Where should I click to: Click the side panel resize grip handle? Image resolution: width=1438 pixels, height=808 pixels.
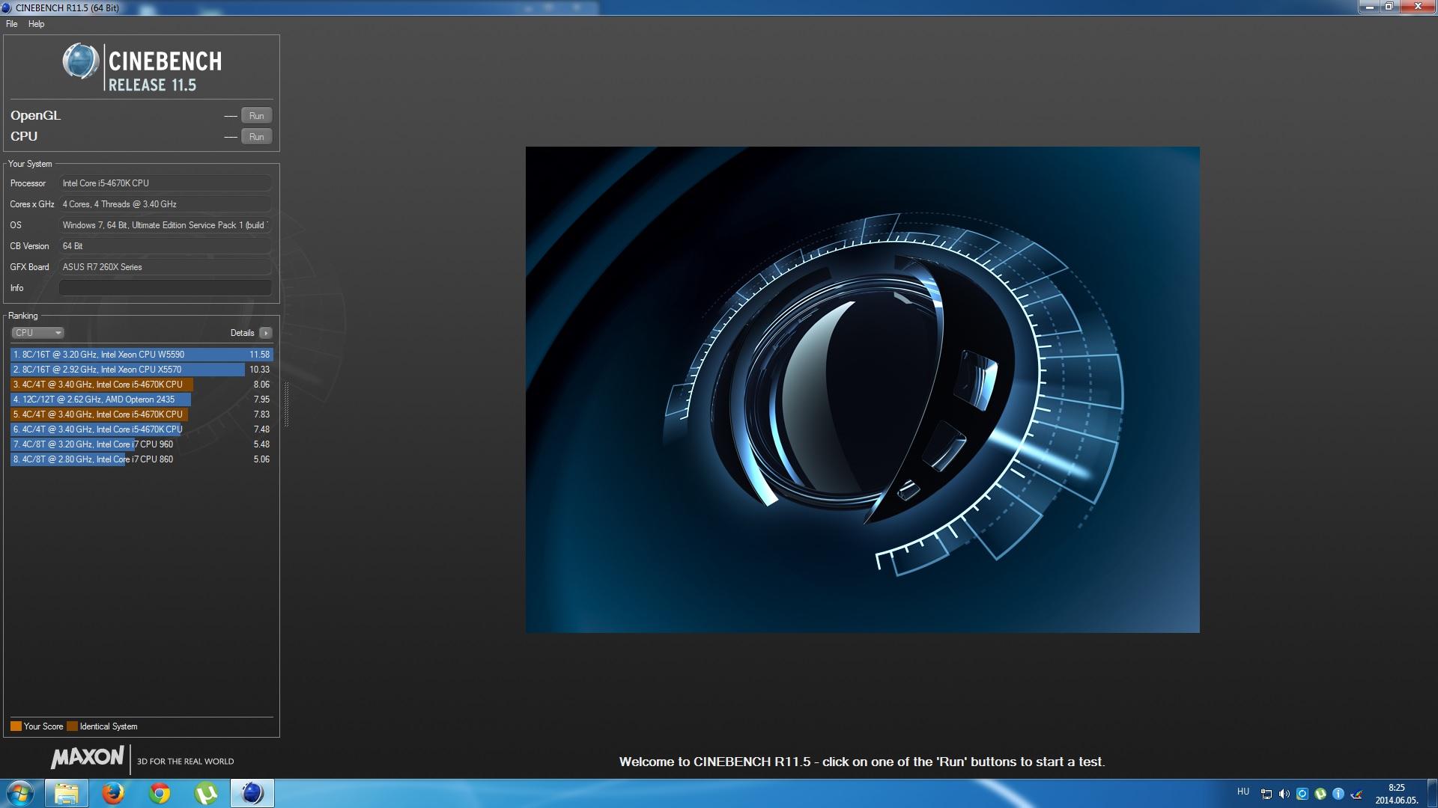(x=286, y=404)
